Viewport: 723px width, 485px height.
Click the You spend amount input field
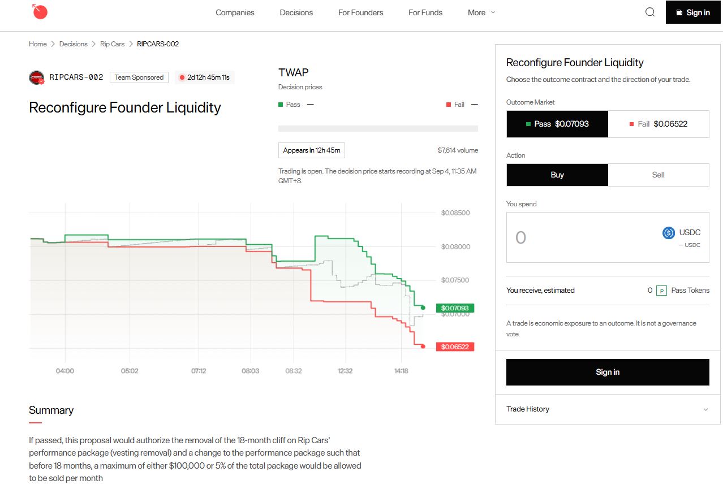(608, 237)
